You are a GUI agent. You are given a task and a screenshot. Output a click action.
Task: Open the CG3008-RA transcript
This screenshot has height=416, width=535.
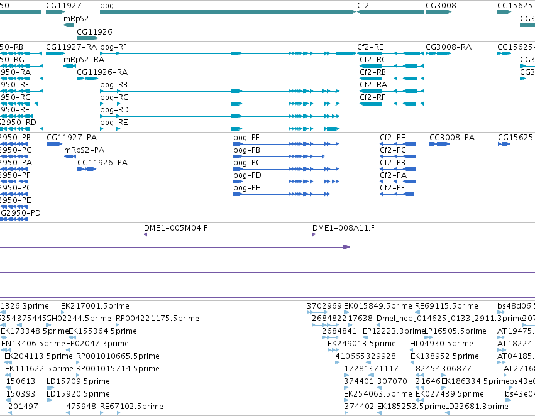click(438, 53)
